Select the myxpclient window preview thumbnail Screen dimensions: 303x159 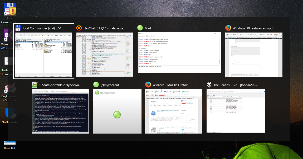point(117,111)
